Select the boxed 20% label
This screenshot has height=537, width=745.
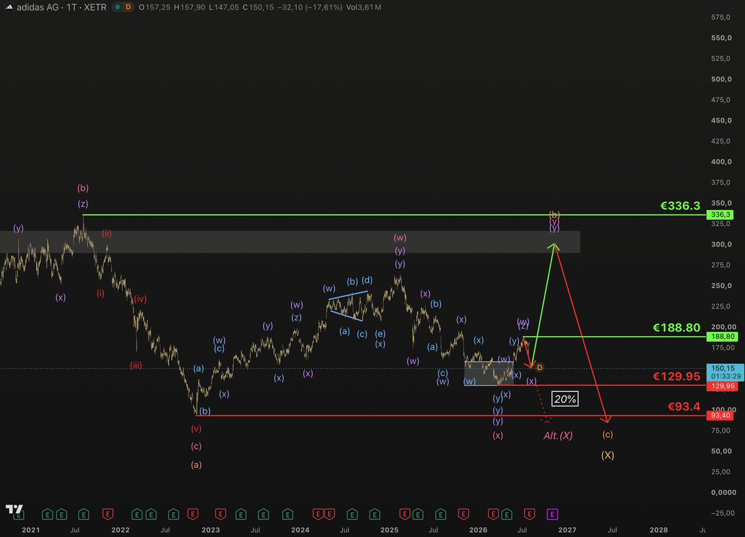click(x=565, y=399)
